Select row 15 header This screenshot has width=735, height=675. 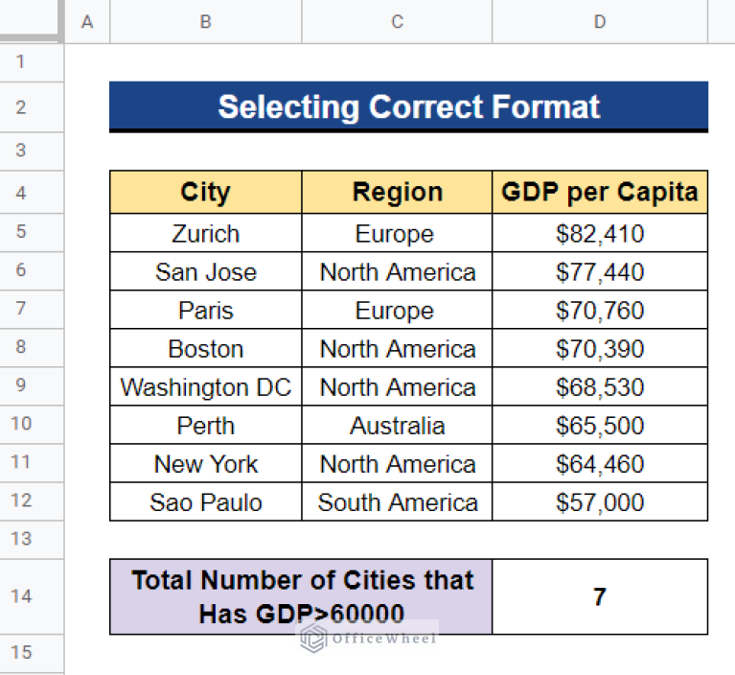[x=32, y=654]
